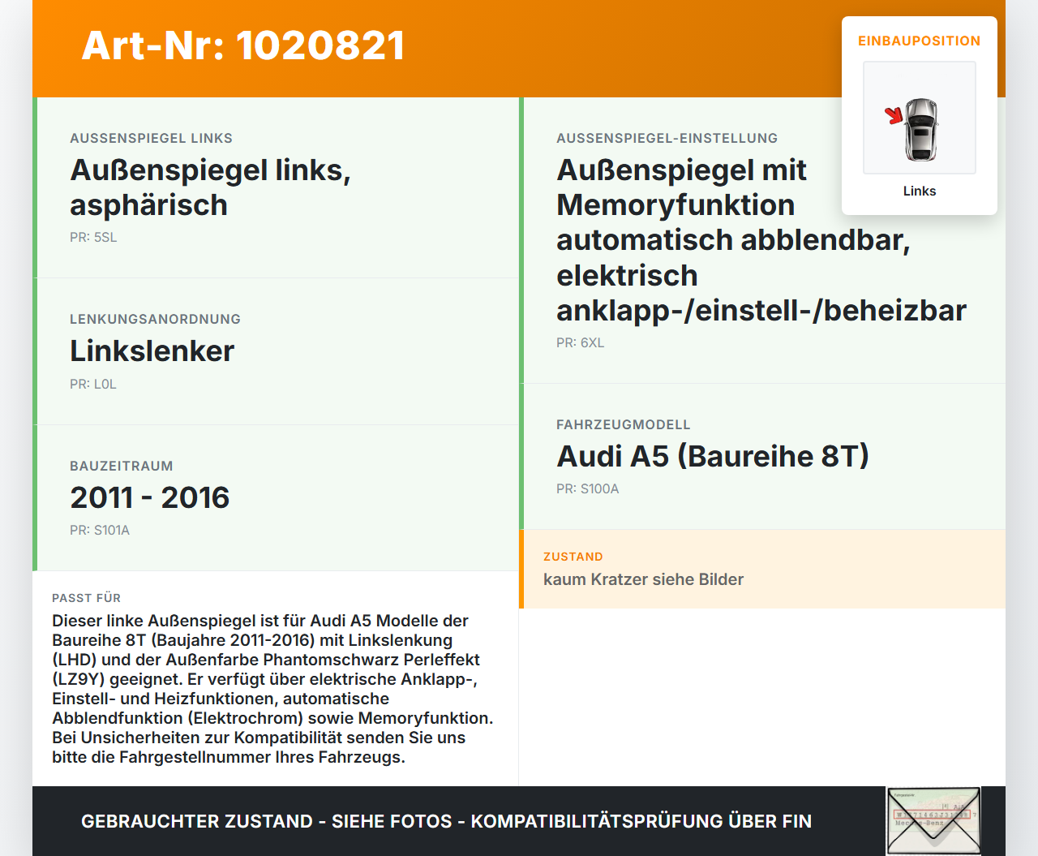Click the PR code 'S101A'
Screen dimensions: 1038x856
click(100, 530)
